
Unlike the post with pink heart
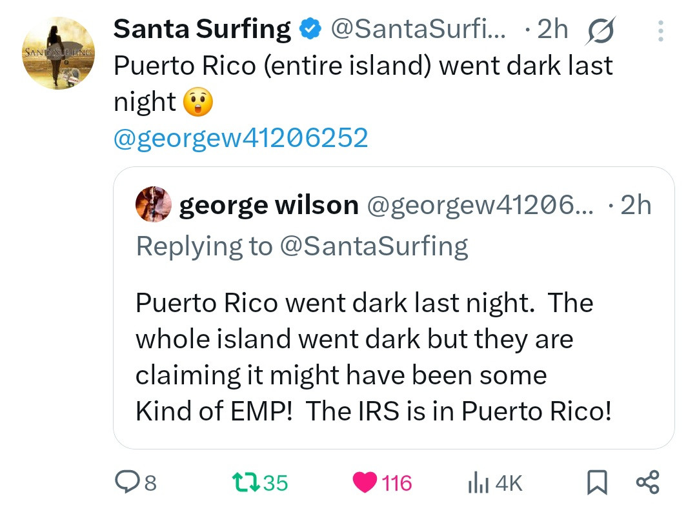[x=365, y=482]
